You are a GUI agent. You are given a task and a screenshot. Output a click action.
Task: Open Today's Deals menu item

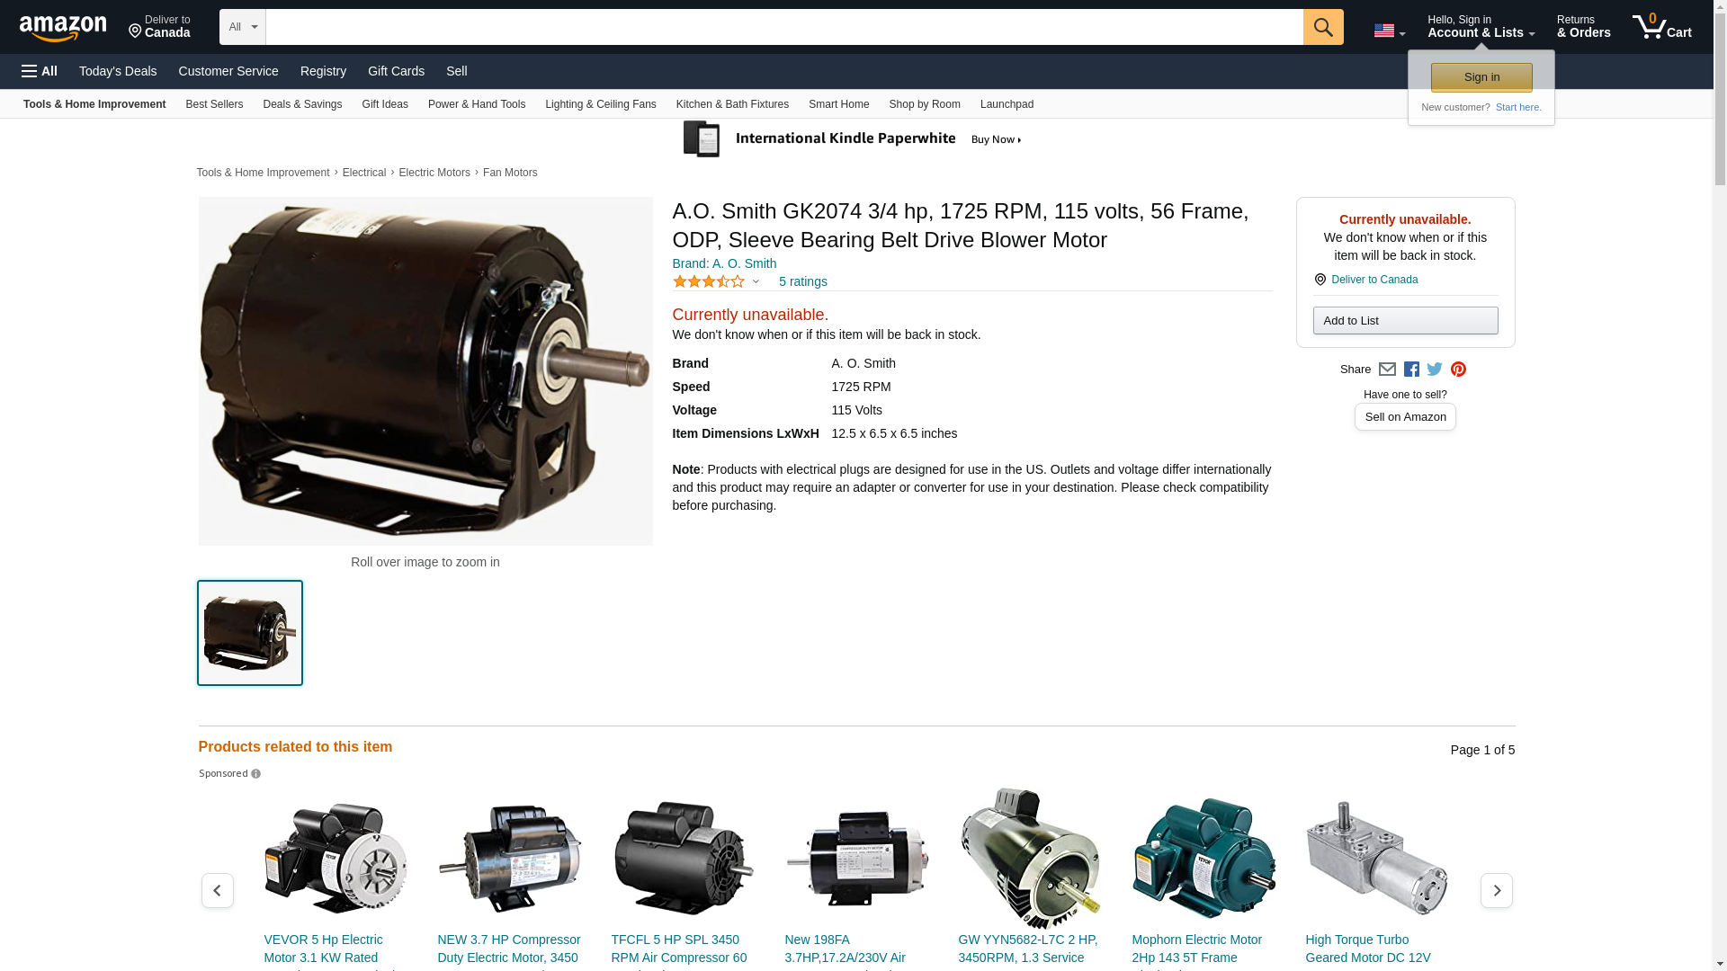(x=118, y=71)
